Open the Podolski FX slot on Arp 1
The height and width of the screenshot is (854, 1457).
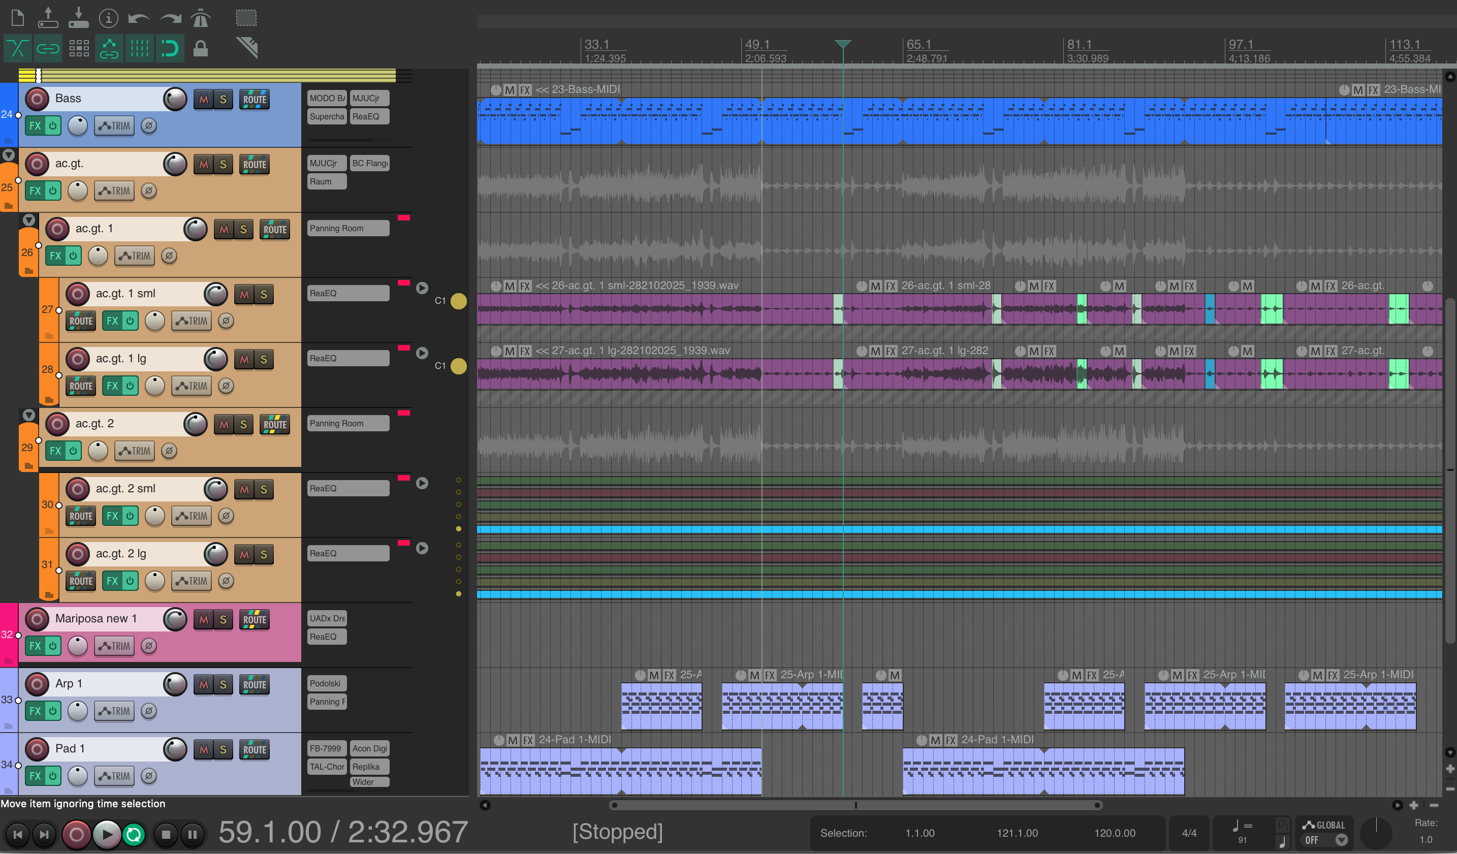click(x=326, y=683)
